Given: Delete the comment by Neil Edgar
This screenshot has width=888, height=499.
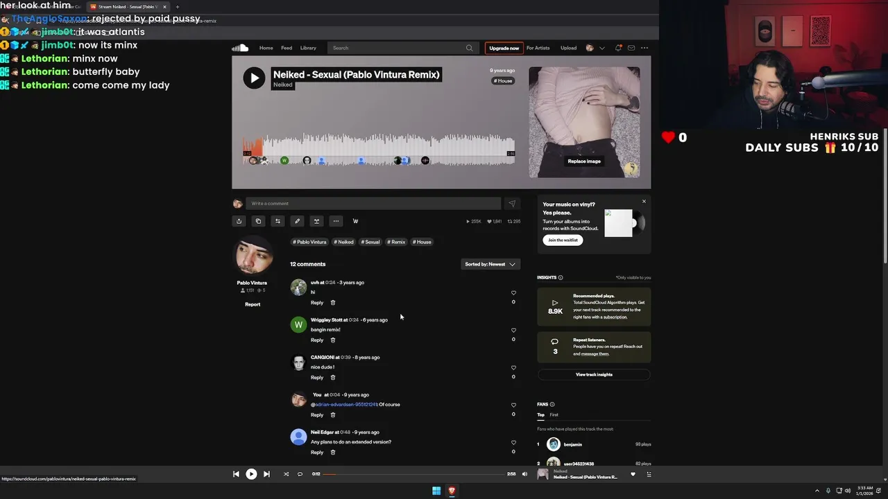Looking at the screenshot, I should (332, 452).
